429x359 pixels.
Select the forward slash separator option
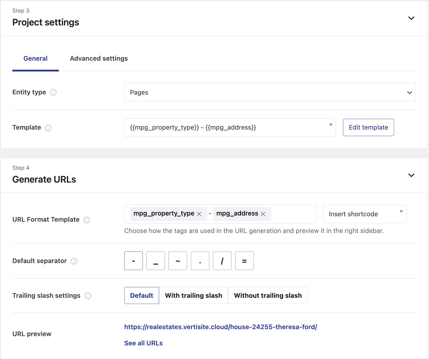tap(222, 261)
